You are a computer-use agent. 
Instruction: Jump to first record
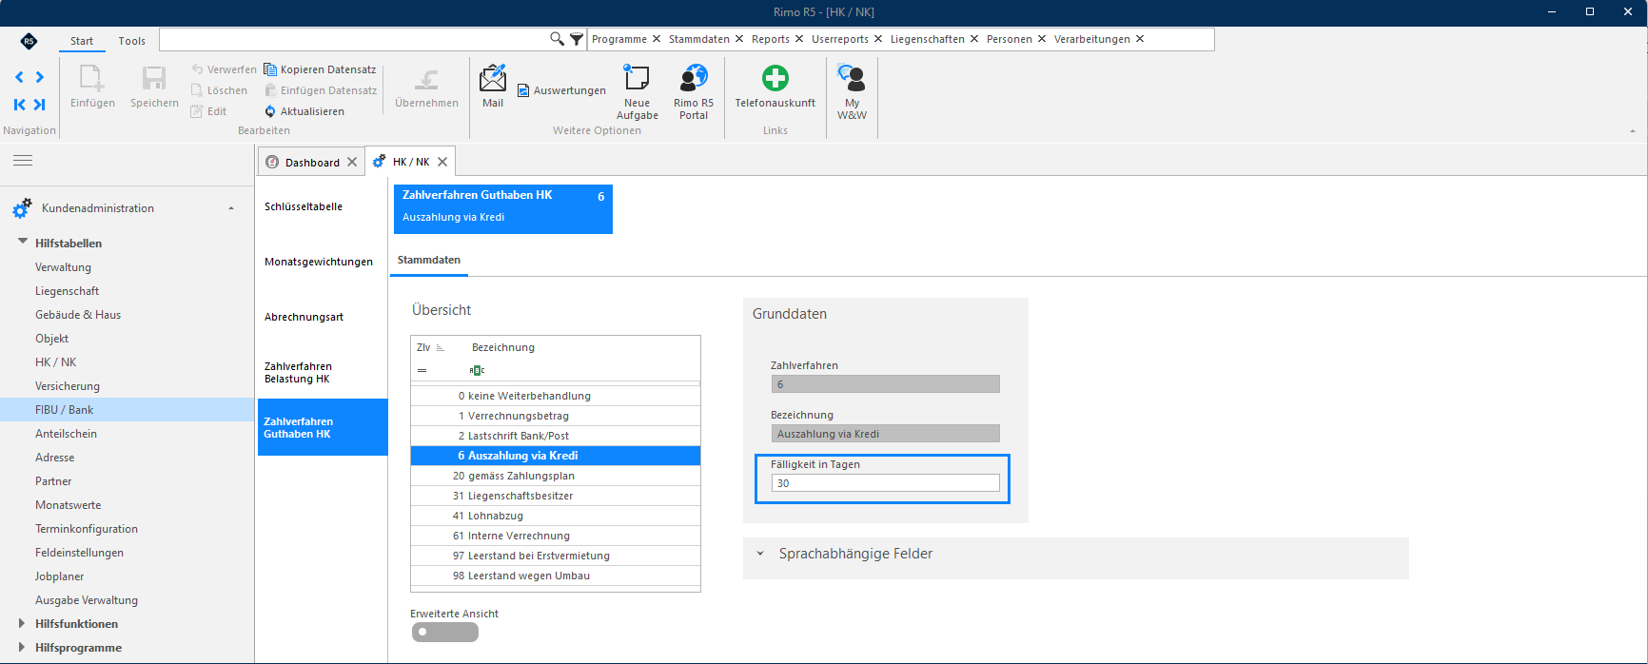click(x=19, y=105)
